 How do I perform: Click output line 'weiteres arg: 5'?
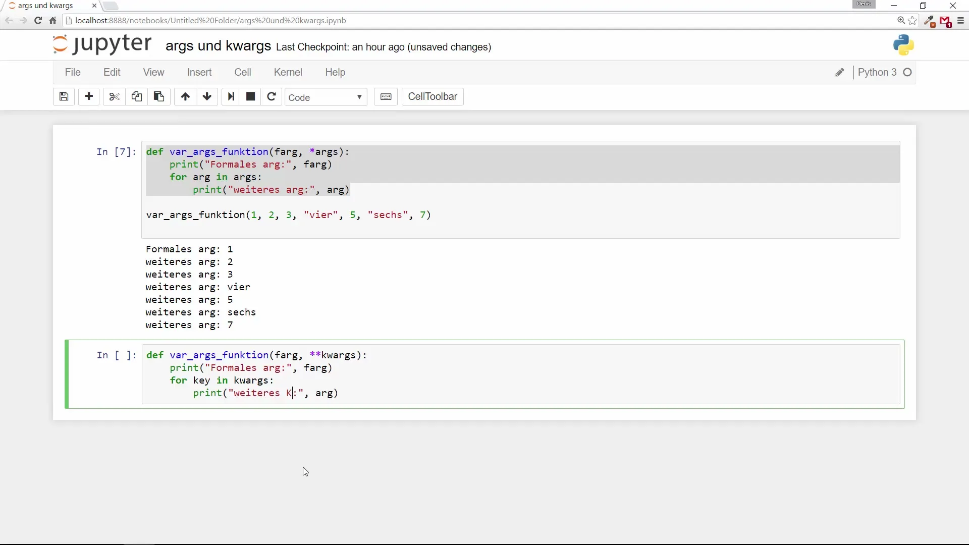click(189, 300)
